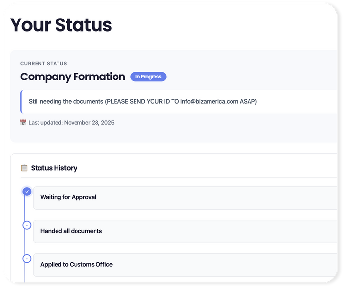Click timeline line between checkmark and second dot
The image size is (346, 291).
(x=25, y=209)
